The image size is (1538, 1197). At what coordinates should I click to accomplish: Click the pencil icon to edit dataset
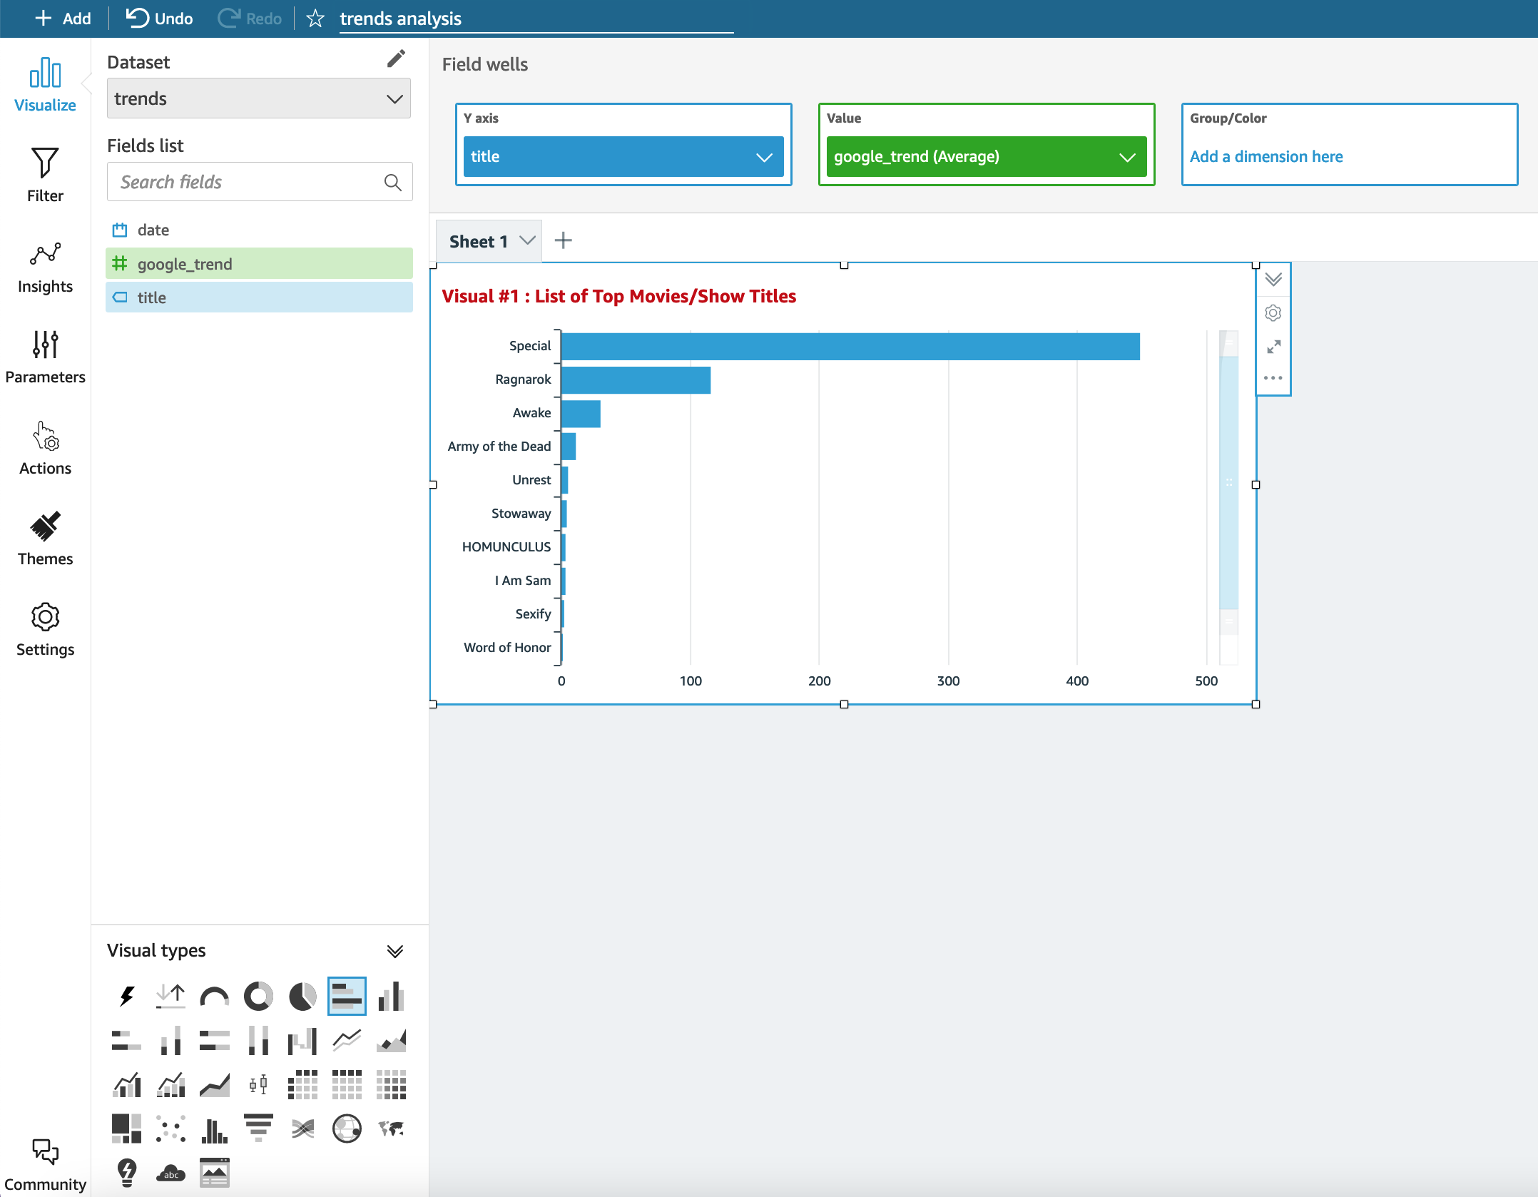click(x=396, y=59)
